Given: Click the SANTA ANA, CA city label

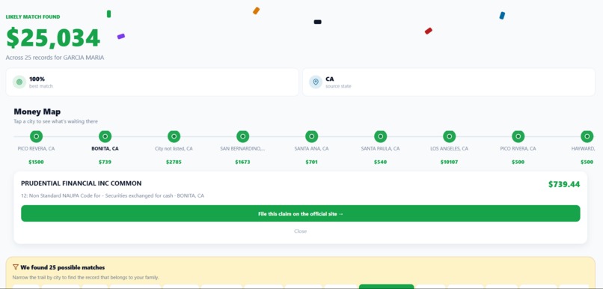Looking at the screenshot, I should [311, 148].
